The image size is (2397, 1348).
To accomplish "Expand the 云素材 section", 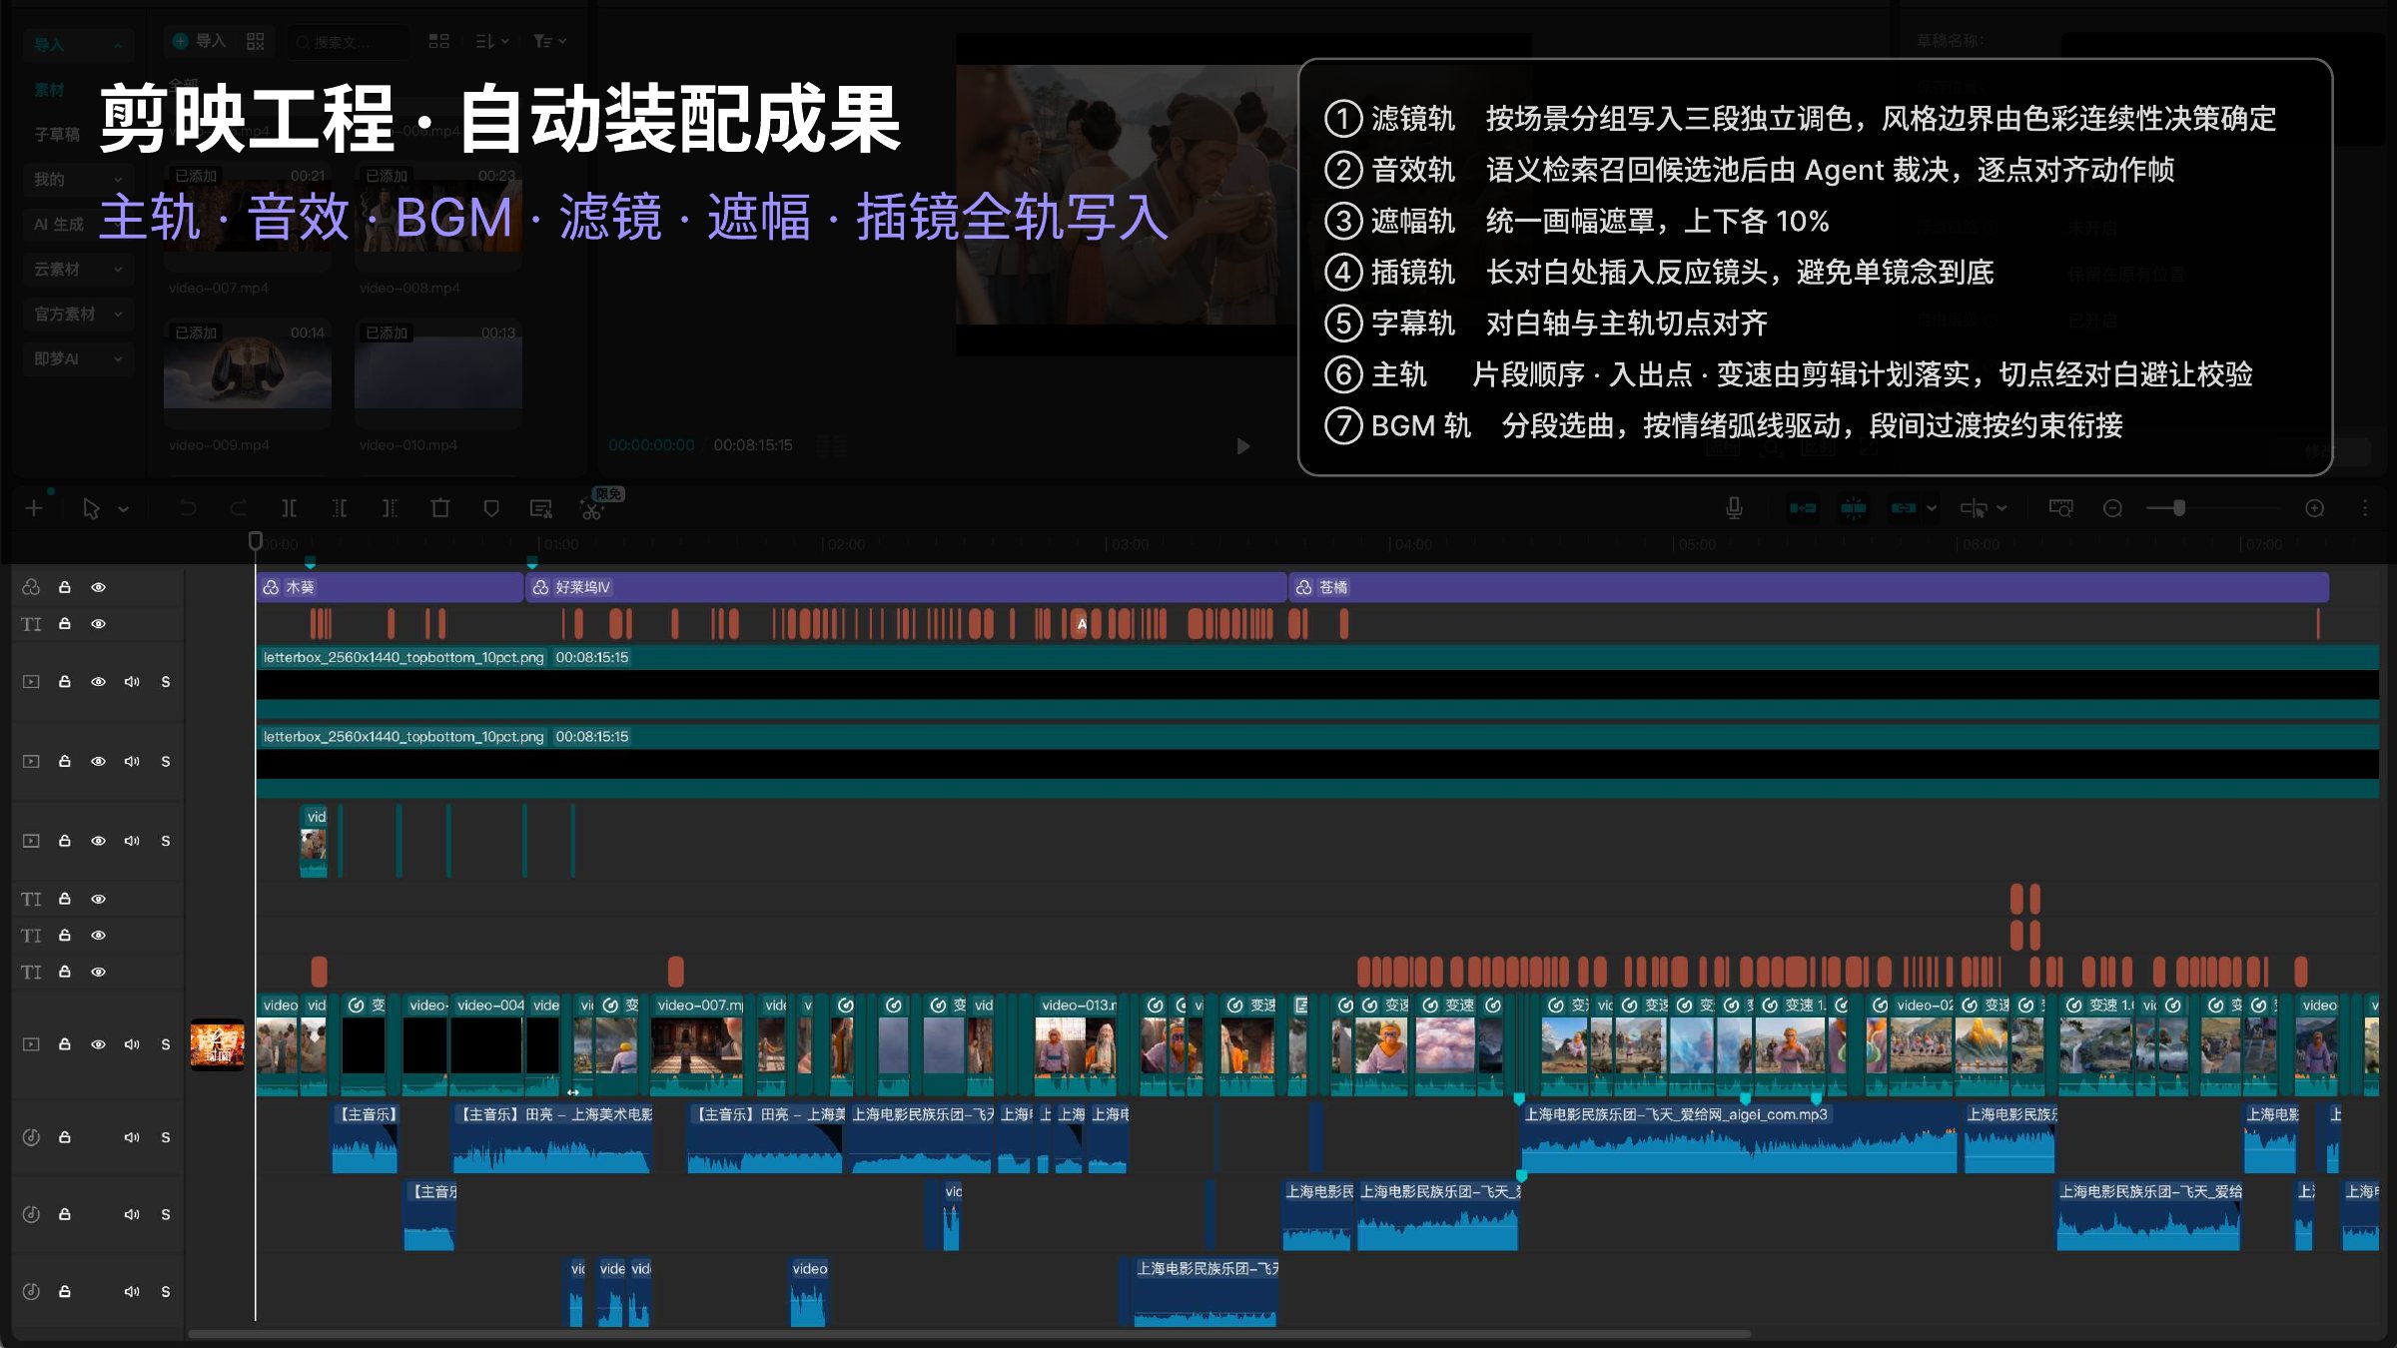I will click(x=118, y=270).
